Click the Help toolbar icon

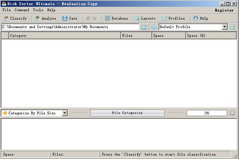pos(196,18)
